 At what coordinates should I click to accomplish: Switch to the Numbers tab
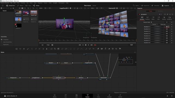[x=142, y=18]
